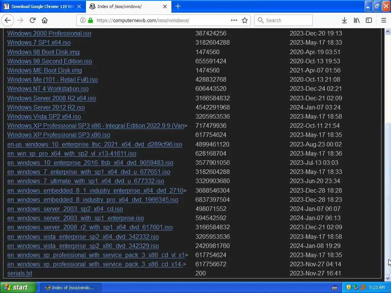Download Windows NT 4 Workstation.iso
Screen dimensions: 391x293
[x=48, y=89]
